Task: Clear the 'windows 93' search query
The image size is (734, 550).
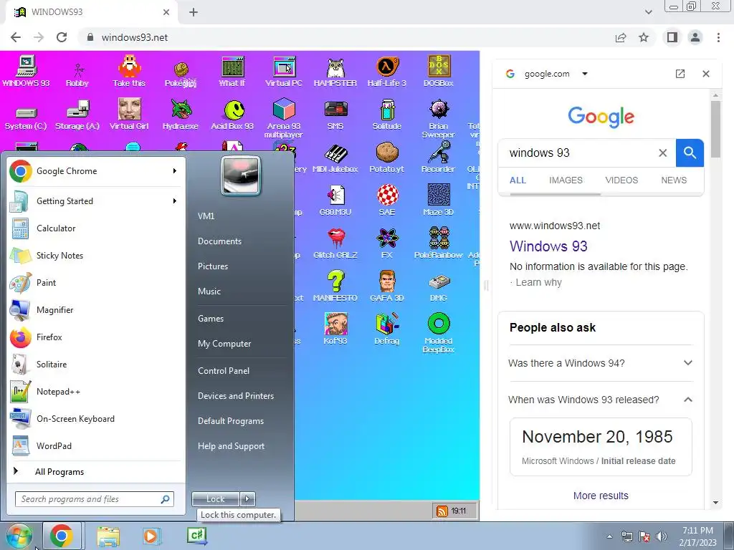Action: click(x=662, y=153)
